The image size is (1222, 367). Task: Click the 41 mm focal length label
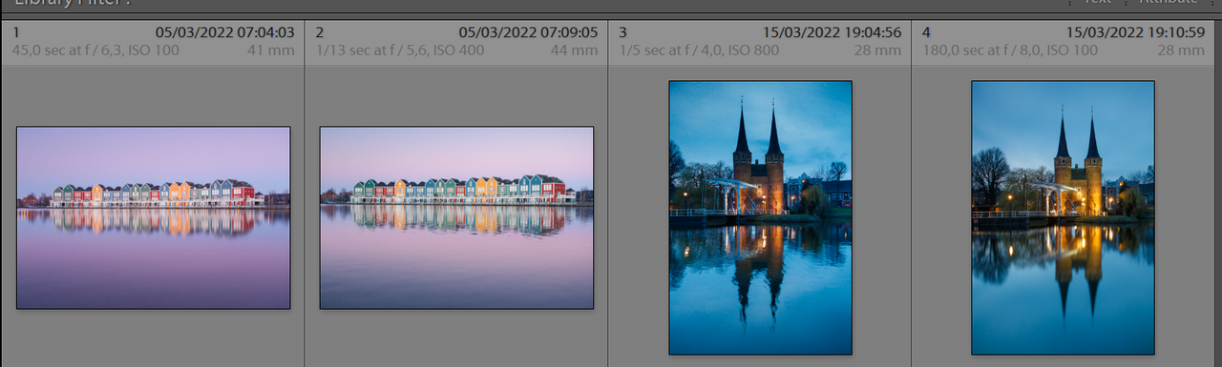click(271, 51)
